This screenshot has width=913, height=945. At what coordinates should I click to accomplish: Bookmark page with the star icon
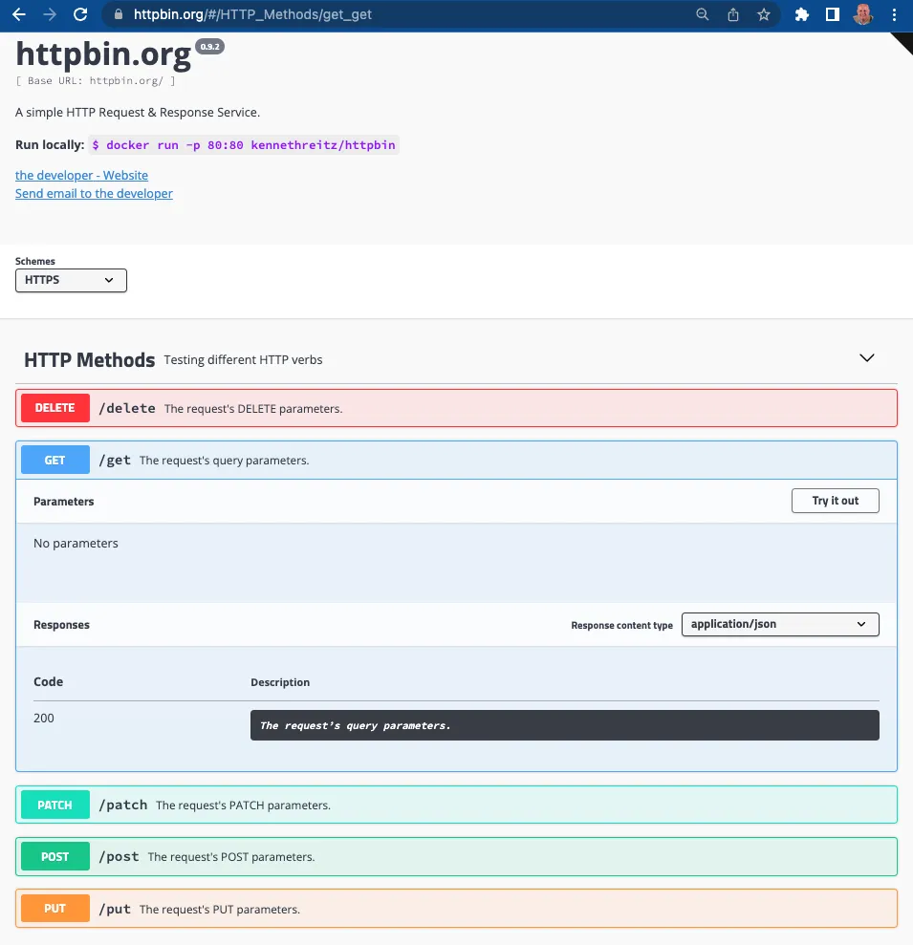coord(764,14)
